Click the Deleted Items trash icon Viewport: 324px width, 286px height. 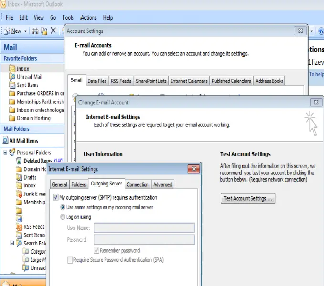pyautogui.click(x=19, y=161)
